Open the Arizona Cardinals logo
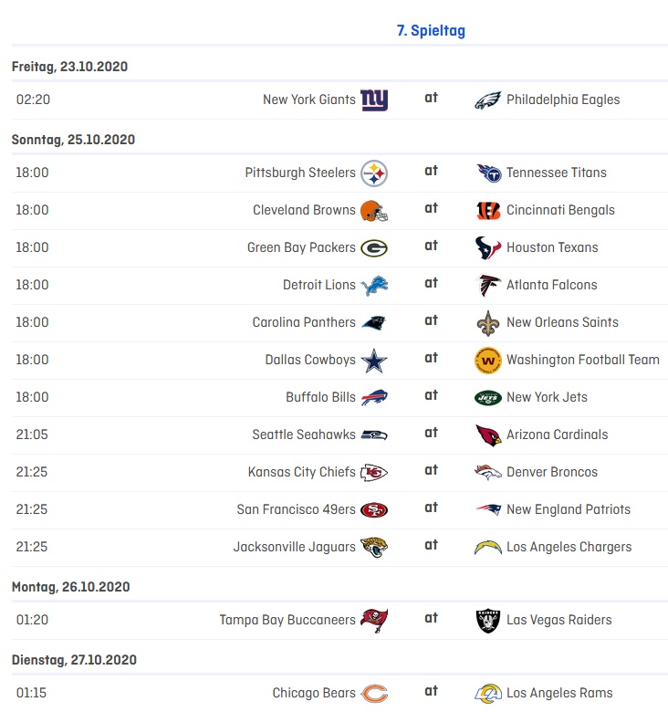Image resolution: width=668 pixels, height=712 pixels. click(488, 435)
